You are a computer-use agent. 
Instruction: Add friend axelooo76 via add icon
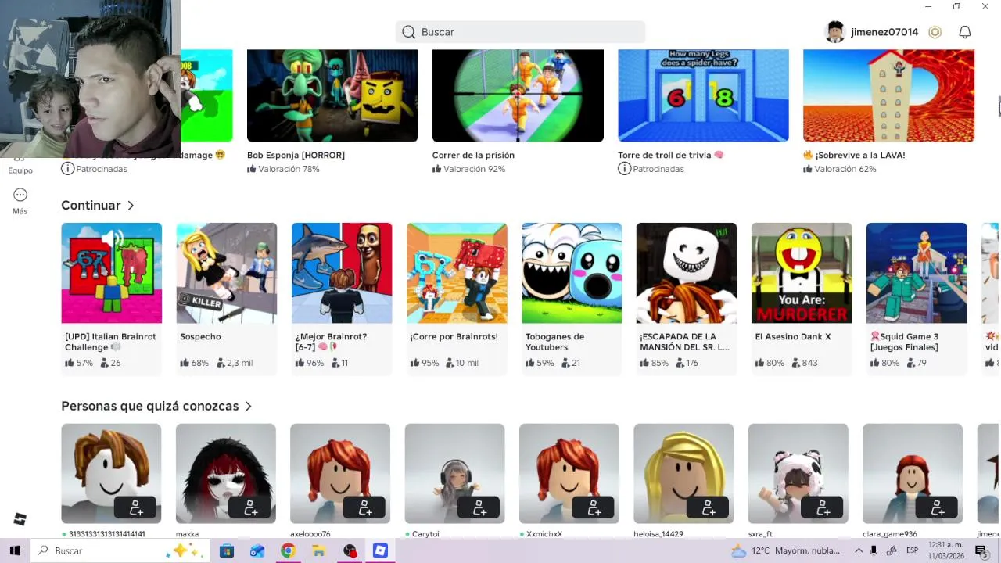364,507
